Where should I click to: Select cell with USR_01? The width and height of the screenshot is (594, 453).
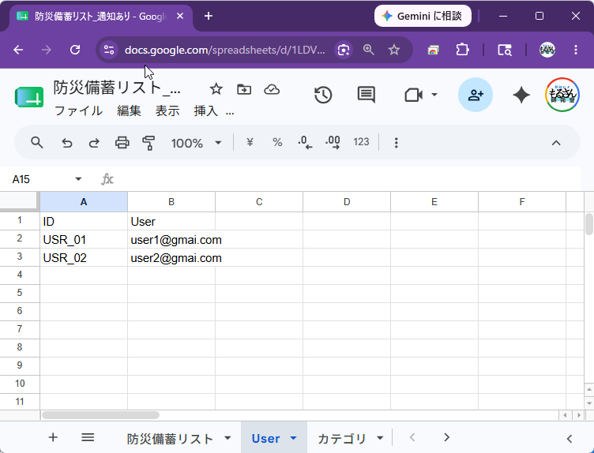[84, 240]
